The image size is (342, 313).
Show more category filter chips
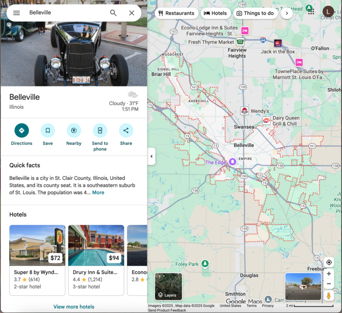(287, 13)
